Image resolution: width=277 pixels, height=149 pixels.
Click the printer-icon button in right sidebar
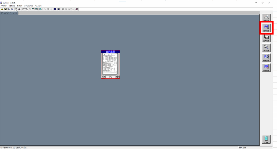click(266, 48)
